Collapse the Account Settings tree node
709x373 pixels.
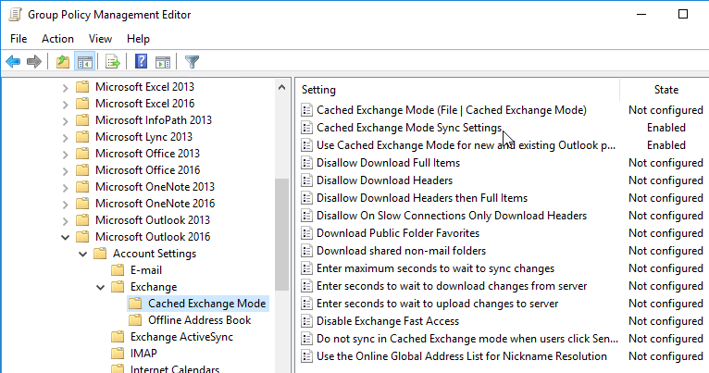click(x=82, y=254)
